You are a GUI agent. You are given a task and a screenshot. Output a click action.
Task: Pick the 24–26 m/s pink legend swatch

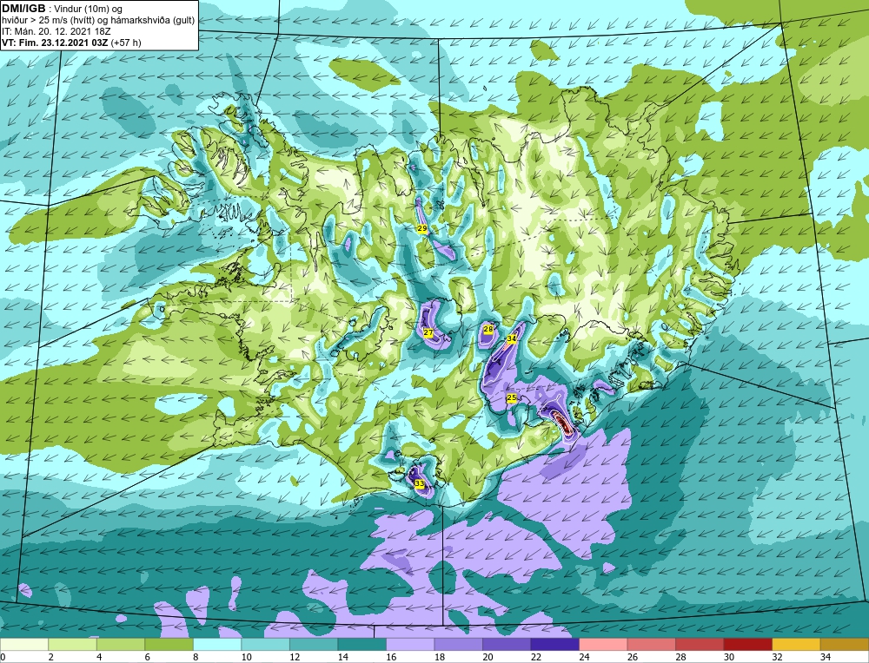pyautogui.click(x=603, y=645)
